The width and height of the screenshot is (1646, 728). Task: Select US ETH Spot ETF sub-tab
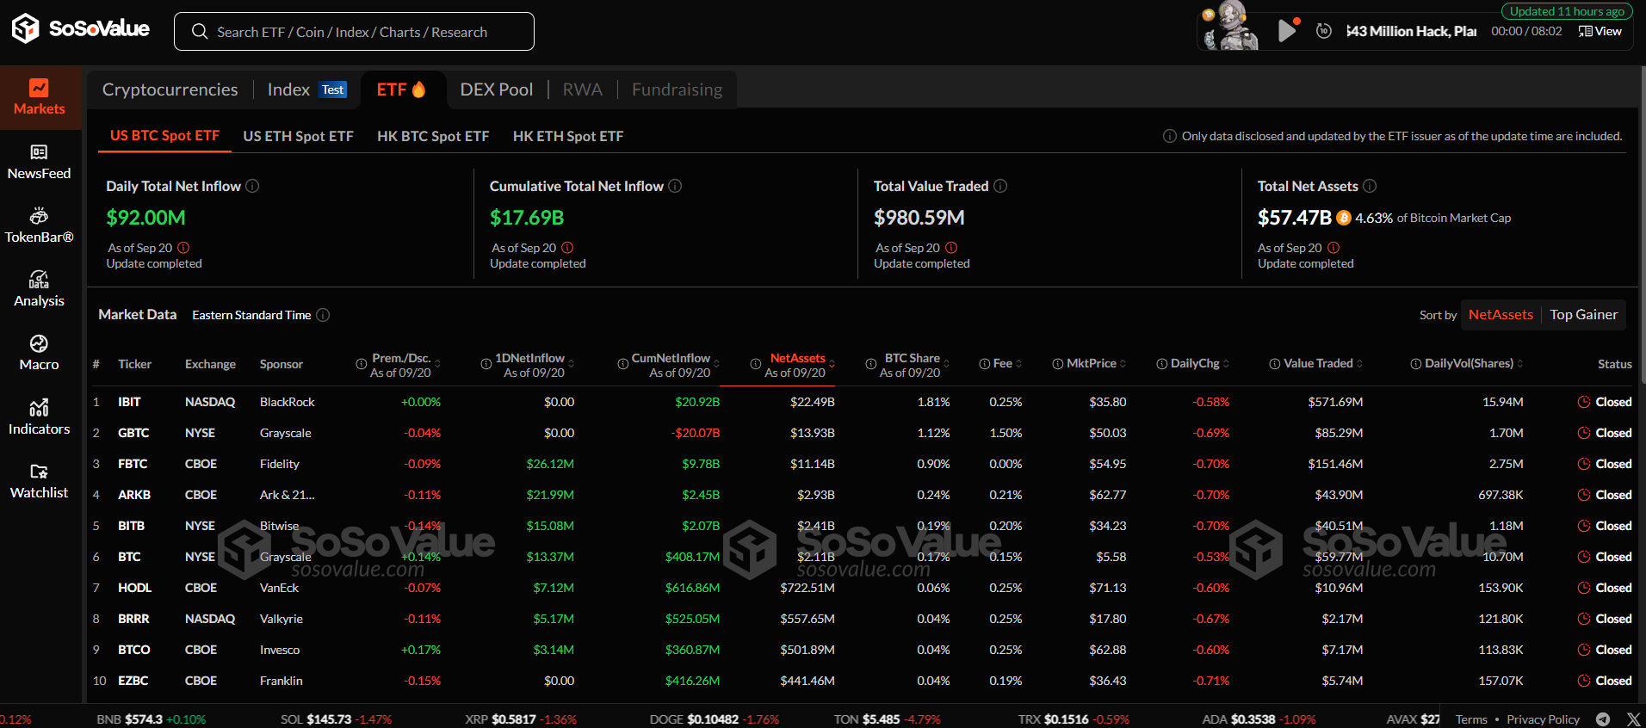(299, 136)
